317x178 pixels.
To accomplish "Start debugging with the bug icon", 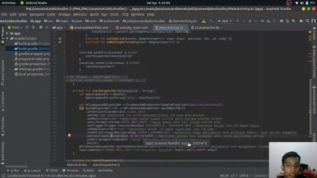I will (x=250, y=21).
